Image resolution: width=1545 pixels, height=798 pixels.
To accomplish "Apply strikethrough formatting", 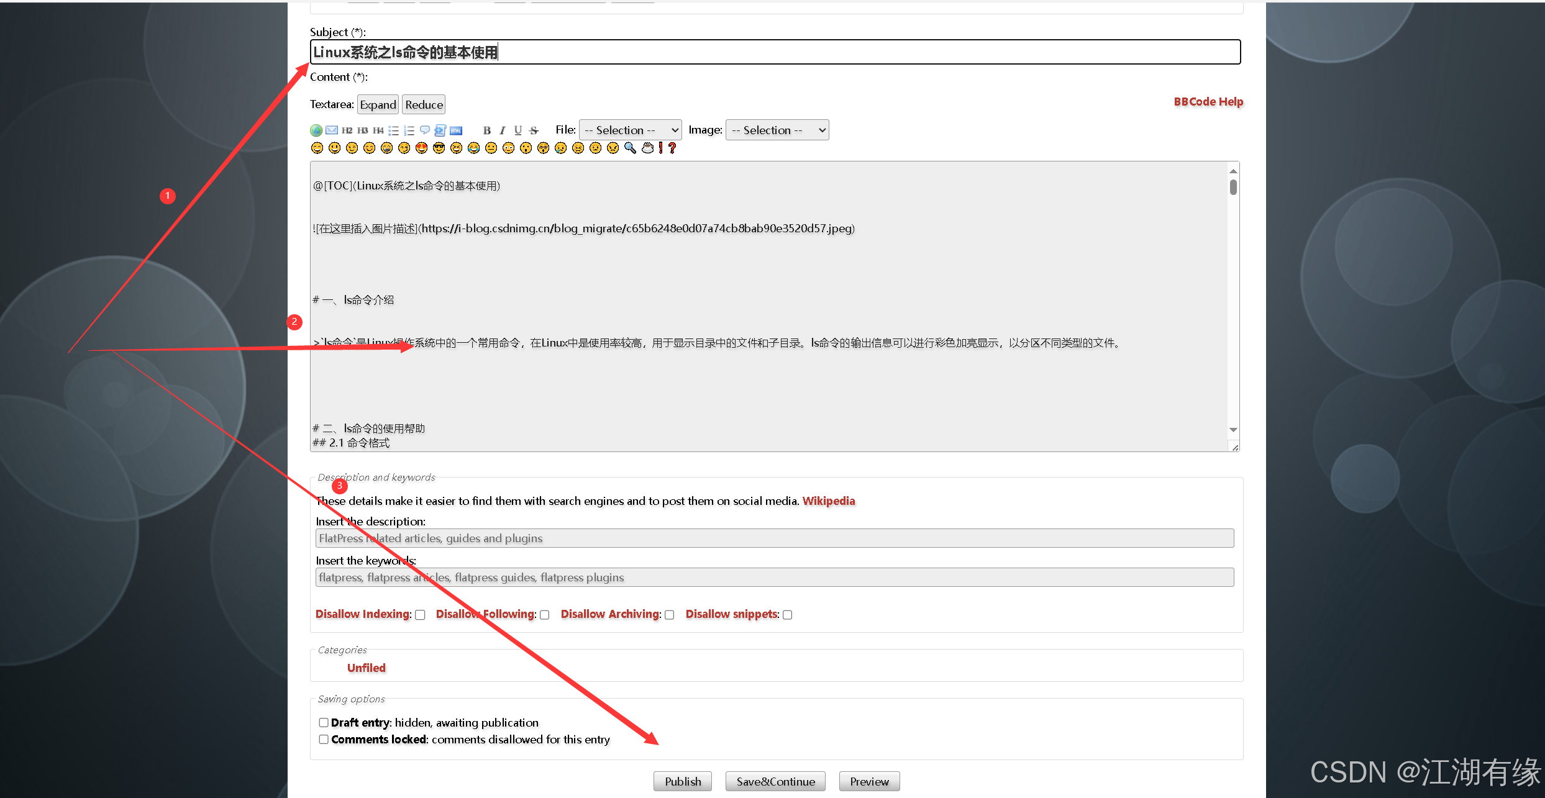I will pos(534,130).
